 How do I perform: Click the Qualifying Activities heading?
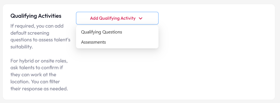pos(36,16)
